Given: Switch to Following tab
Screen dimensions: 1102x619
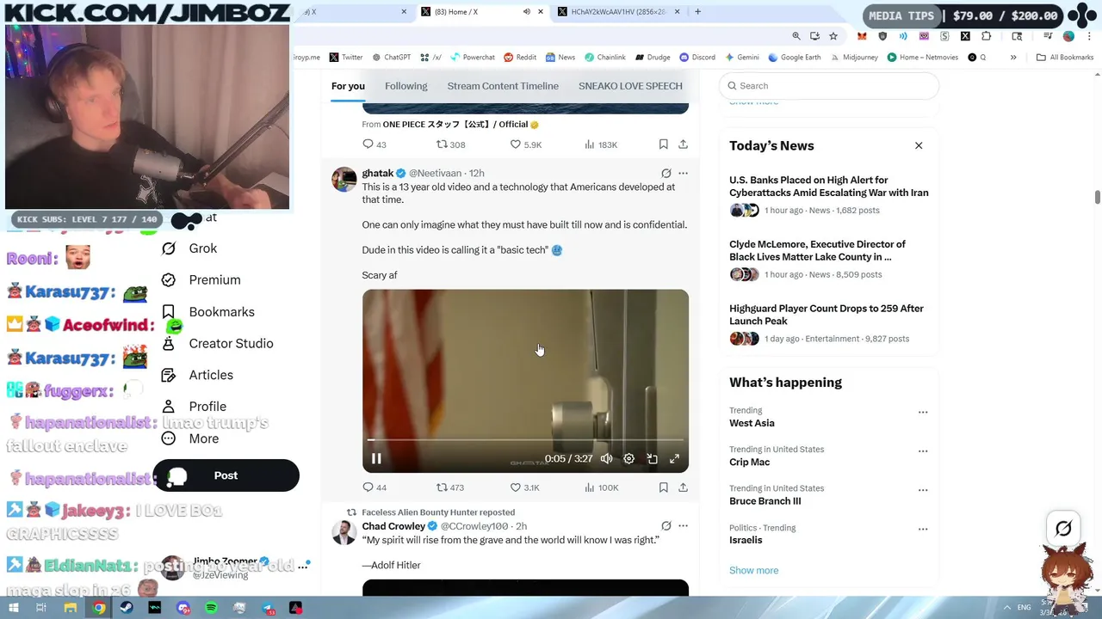Looking at the screenshot, I should 406,86.
